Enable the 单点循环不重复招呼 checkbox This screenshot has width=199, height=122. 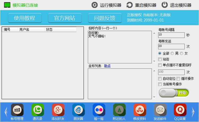coord(160,65)
